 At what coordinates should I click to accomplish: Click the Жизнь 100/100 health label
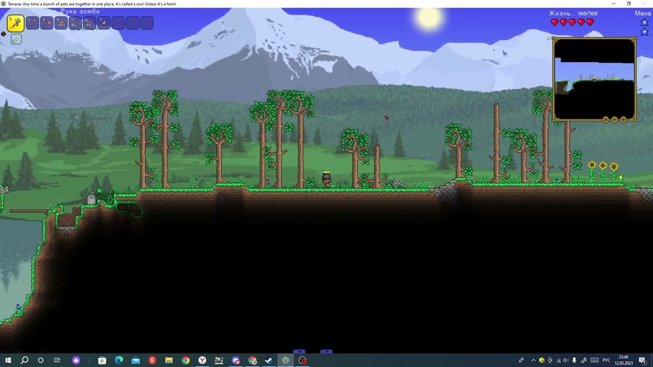(x=573, y=13)
